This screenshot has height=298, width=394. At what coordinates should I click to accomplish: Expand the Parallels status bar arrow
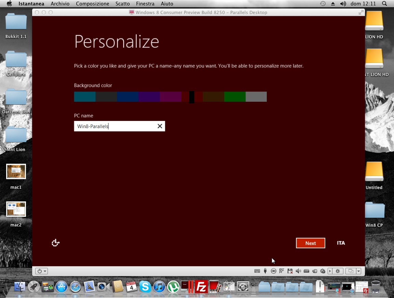point(330,271)
